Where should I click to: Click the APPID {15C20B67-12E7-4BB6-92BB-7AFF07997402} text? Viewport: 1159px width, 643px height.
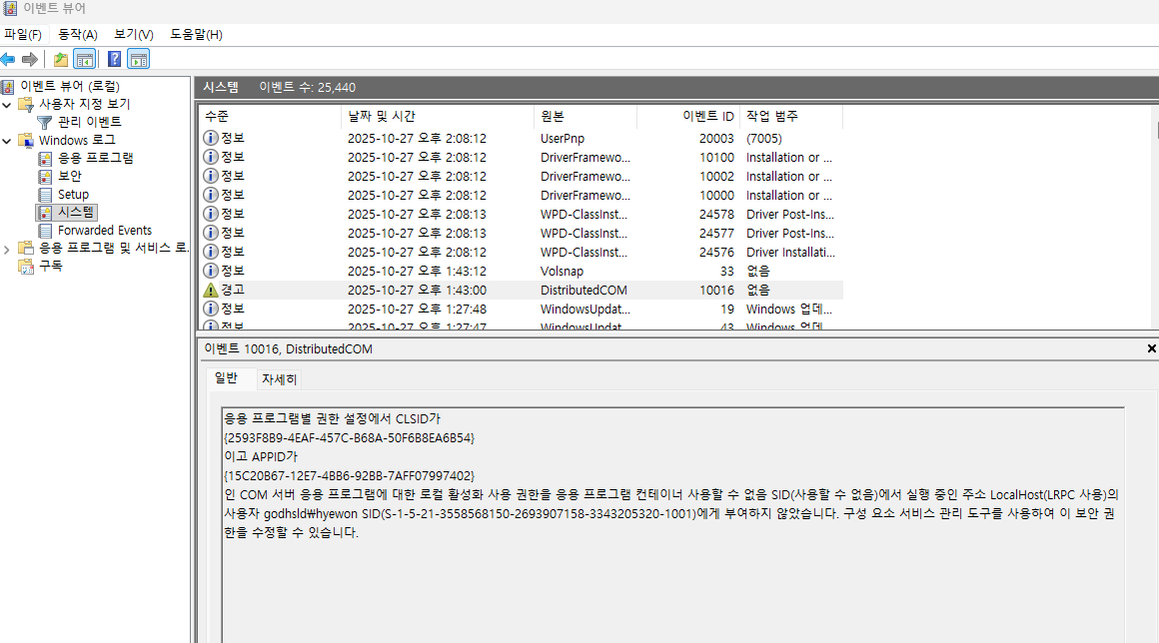point(349,476)
